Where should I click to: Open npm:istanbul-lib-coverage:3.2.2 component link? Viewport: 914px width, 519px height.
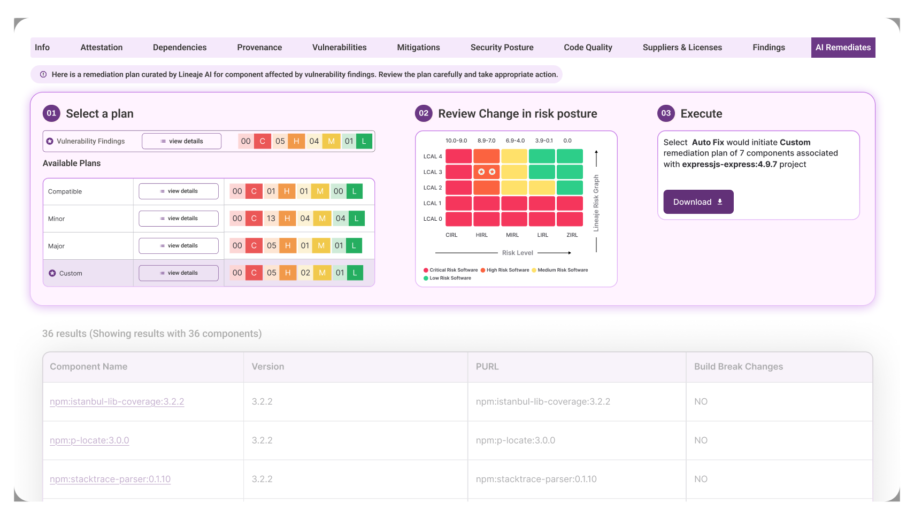[117, 401]
